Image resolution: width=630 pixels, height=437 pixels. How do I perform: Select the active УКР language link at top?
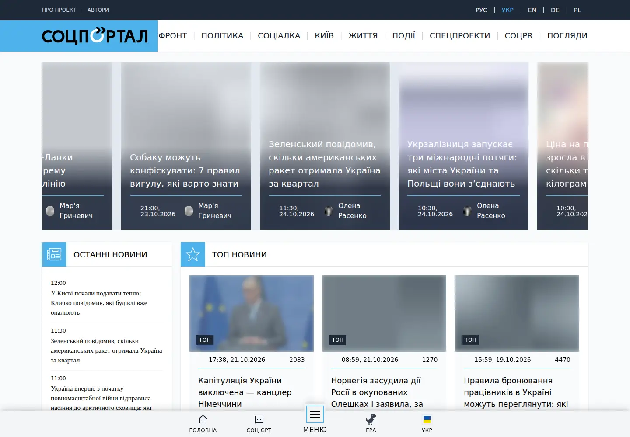pos(507,10)
